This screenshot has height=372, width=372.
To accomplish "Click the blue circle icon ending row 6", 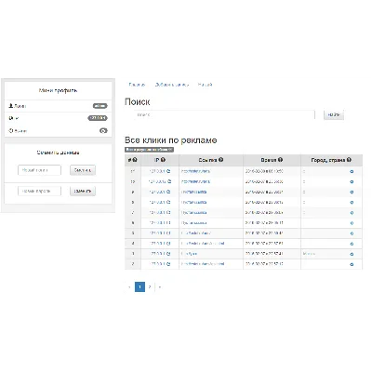I will tap(352, 223).
